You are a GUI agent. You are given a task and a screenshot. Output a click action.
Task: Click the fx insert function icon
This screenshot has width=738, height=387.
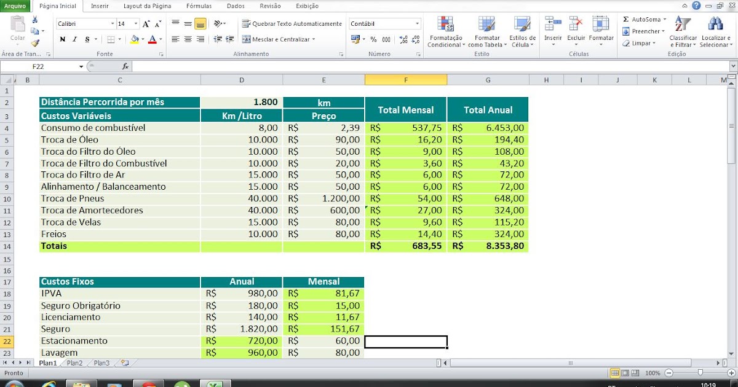pyautogui.click(x=125, y=66)
